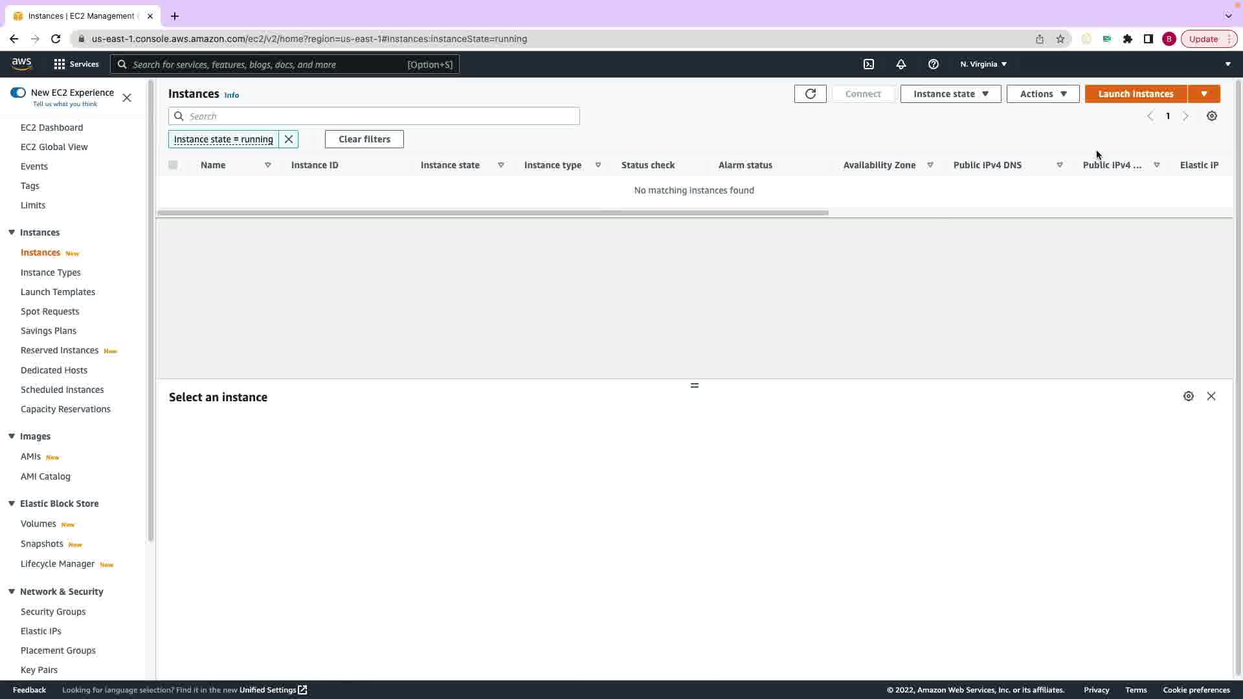
Task: Toggle New EC2 Experience switch
Action: [x=18, y=93]
